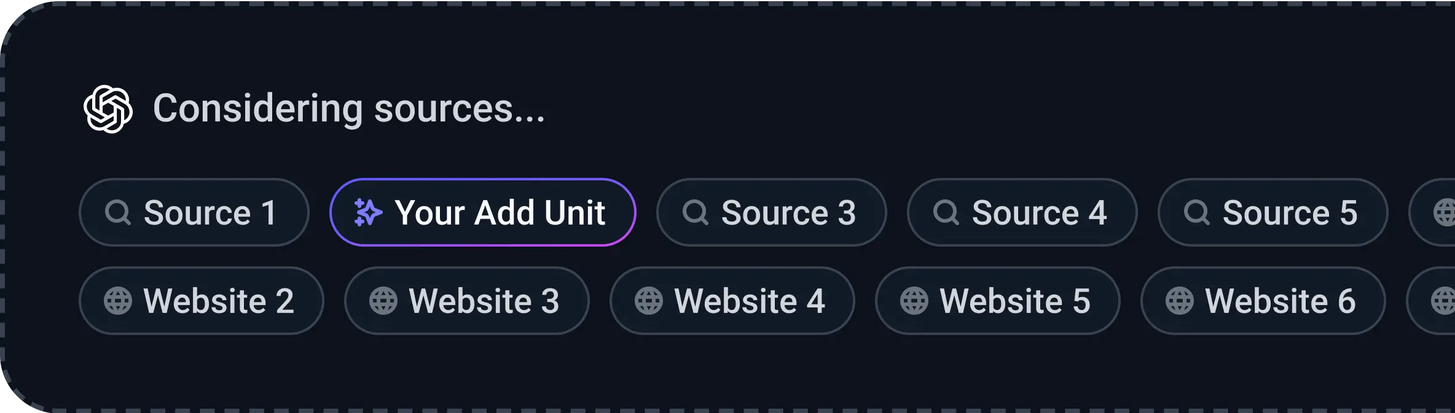Click the OpenAI logo icon

pyautogui.click(x=108, y=109)
